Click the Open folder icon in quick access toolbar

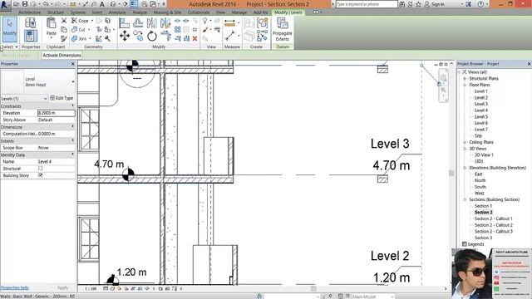16,4
